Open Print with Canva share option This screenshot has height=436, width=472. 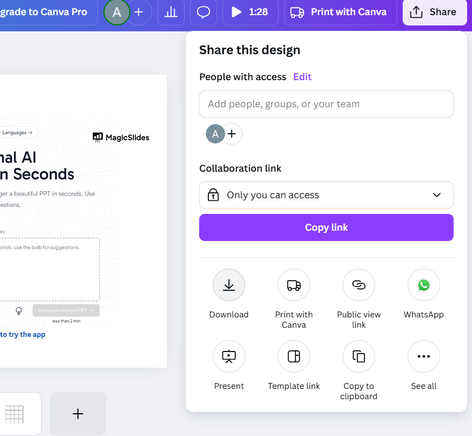pos(294,285)
